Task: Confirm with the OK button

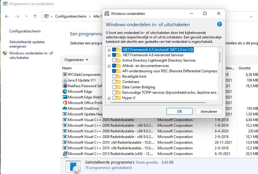Action: 180,112
